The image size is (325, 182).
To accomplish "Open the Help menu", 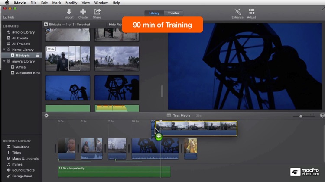I will 116,3.
